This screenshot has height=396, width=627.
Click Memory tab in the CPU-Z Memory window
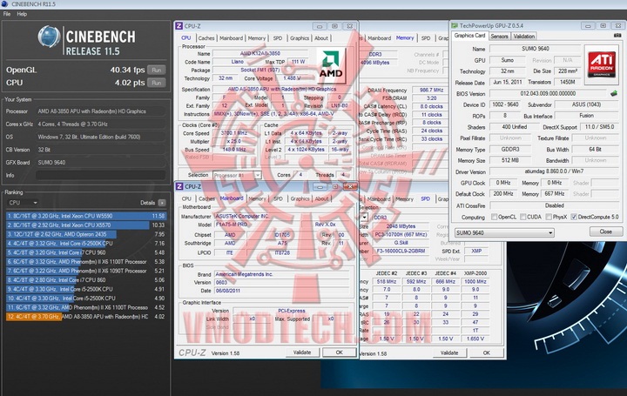coord(405,38)
